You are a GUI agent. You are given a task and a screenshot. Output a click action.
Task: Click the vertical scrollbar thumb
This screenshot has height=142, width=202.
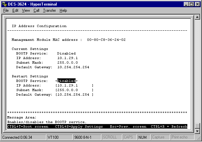click(197, 126)
